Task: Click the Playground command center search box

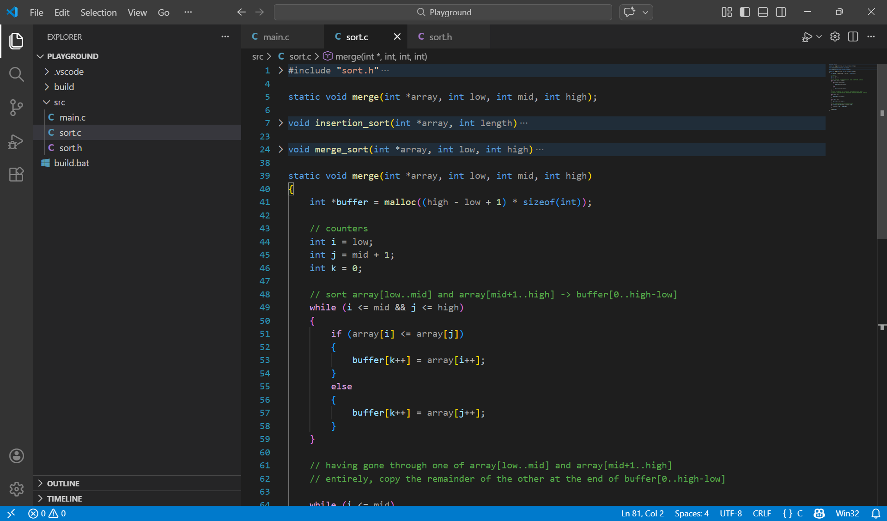Action: click(x=443, y=12)
